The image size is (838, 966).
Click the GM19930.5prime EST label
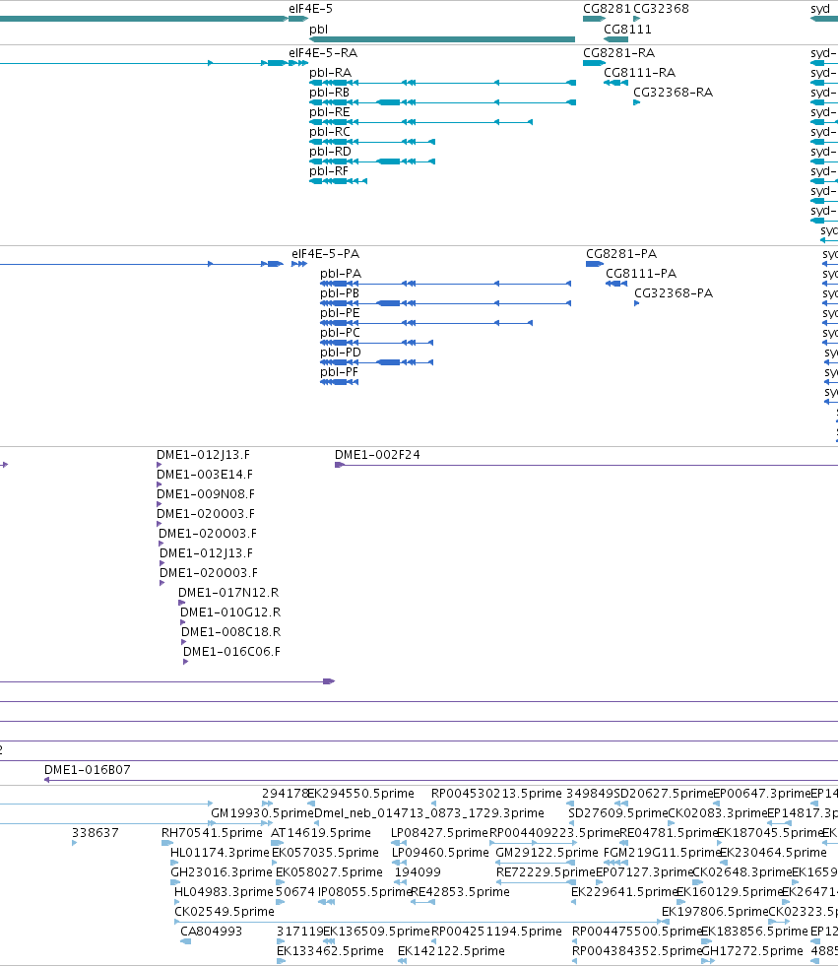pyautogui.click(x=263, y=813)
